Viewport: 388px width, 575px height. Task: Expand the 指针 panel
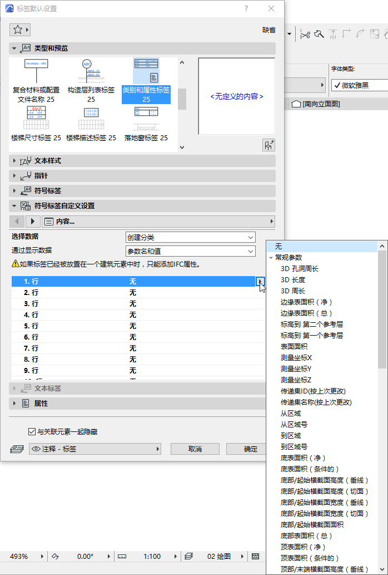[x=14, y=176]
